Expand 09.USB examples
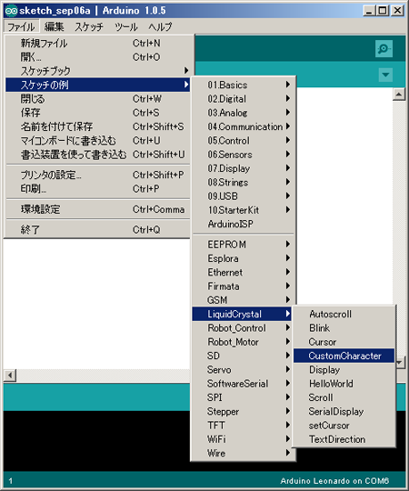409x491 pixels. click(243, 196)
